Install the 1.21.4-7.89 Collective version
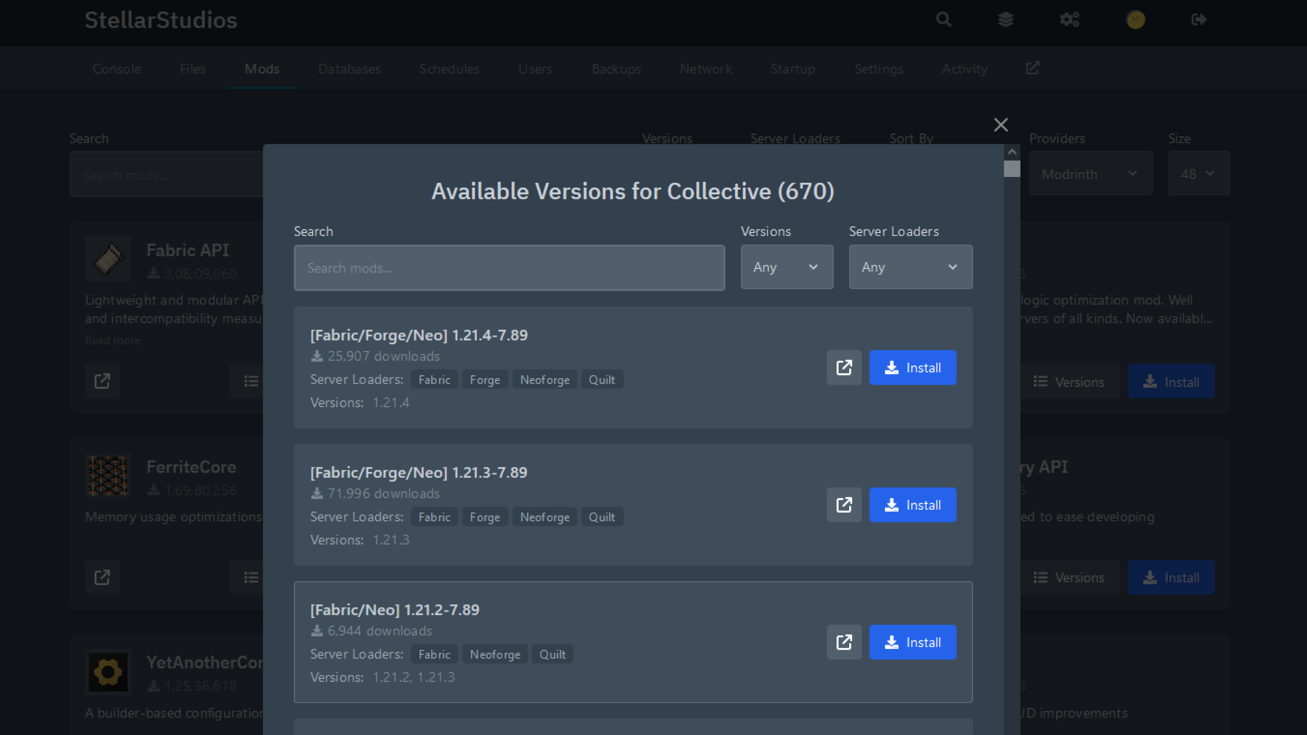 (912, 367)
